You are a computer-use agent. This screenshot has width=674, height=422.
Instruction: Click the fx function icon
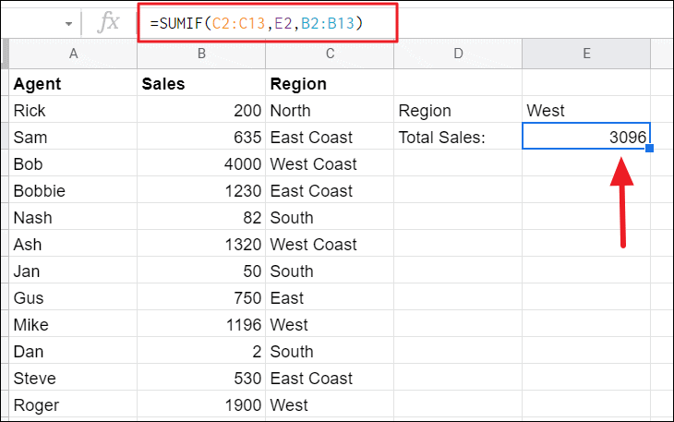point(109,22)
